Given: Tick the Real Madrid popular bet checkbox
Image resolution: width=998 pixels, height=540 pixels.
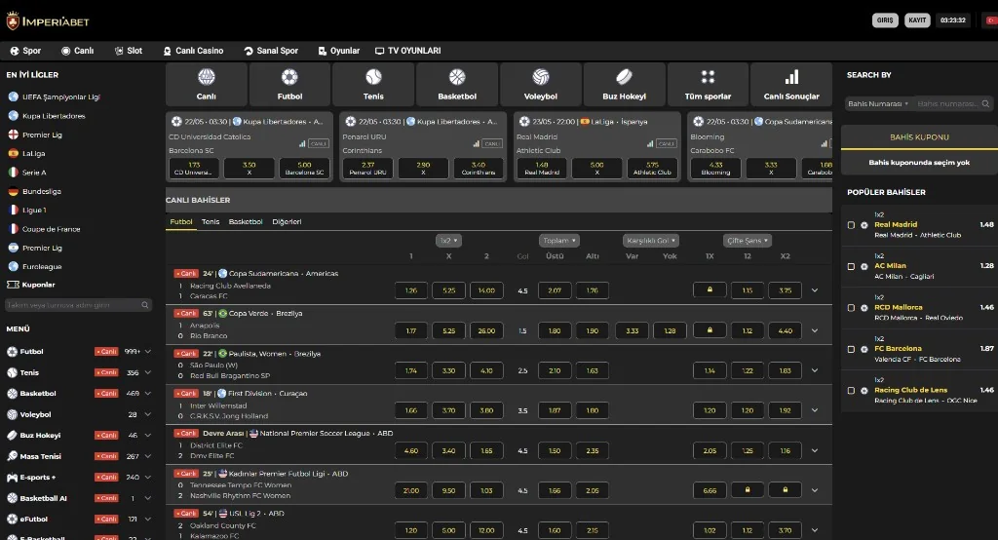Looking at the screenshot, I should click(x=851, y=225).
